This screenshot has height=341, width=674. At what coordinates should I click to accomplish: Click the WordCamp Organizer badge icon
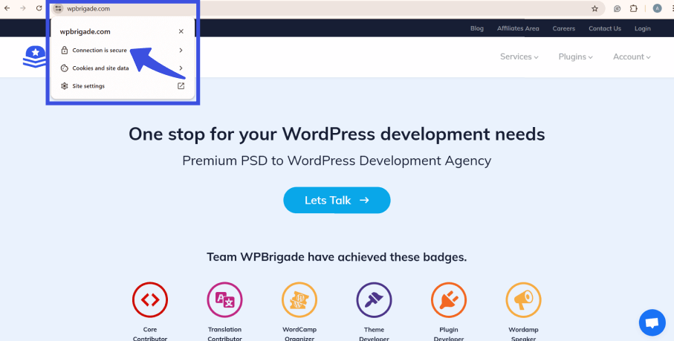[x=299, y=300]
